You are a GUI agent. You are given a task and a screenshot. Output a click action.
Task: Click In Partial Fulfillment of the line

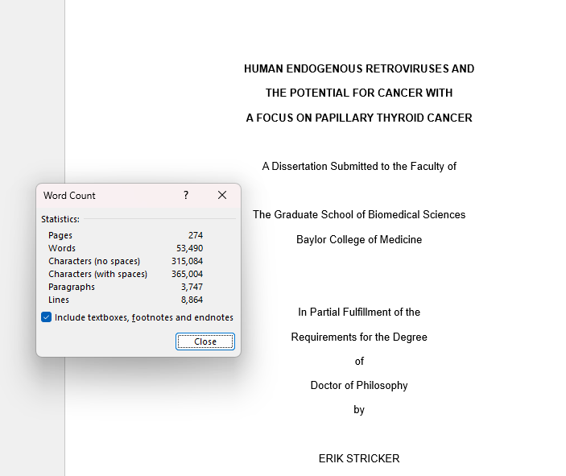coord(359,312)
